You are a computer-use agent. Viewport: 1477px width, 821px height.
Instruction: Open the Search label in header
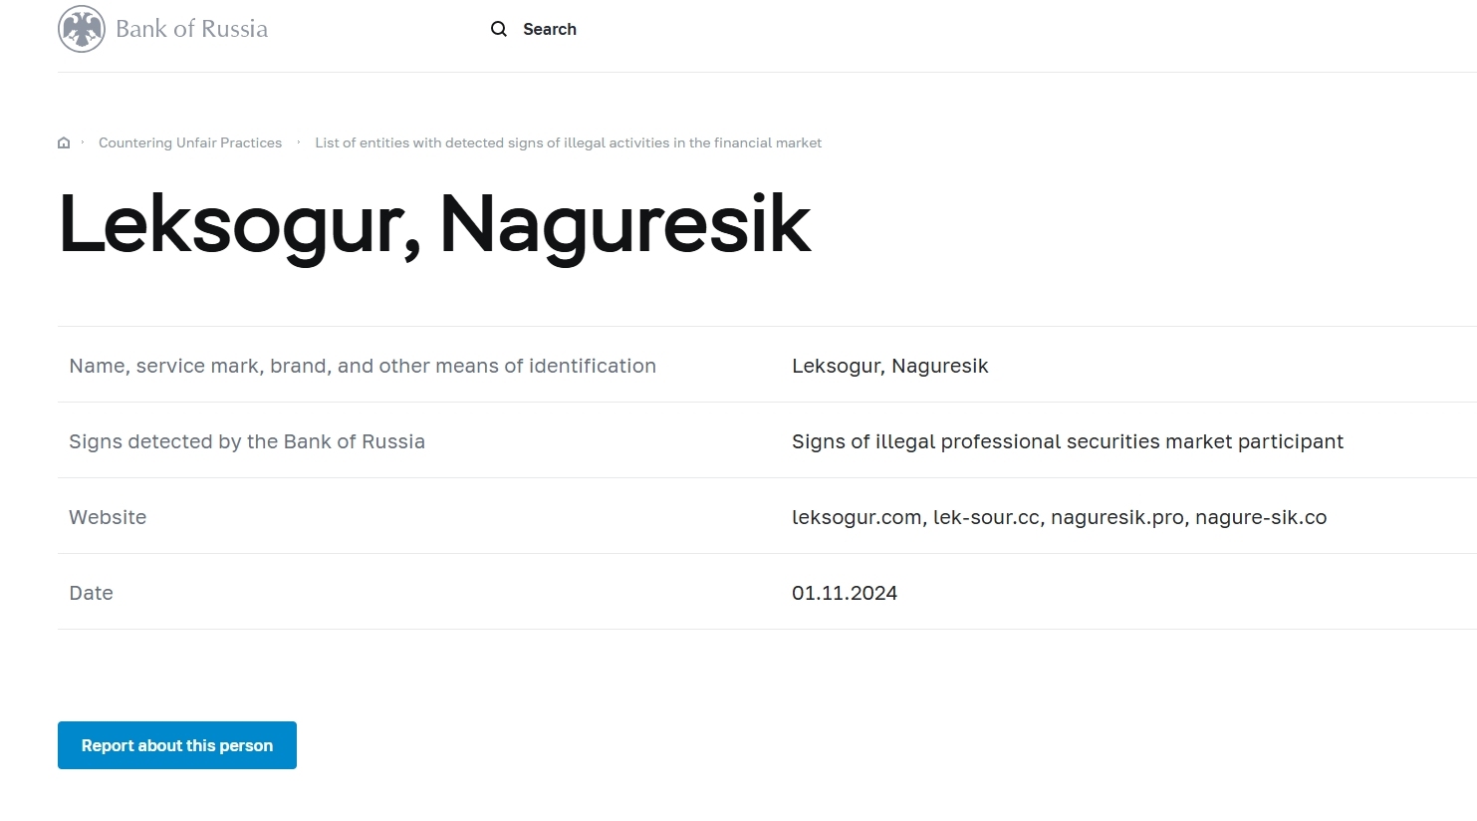[x=550, y=29]
